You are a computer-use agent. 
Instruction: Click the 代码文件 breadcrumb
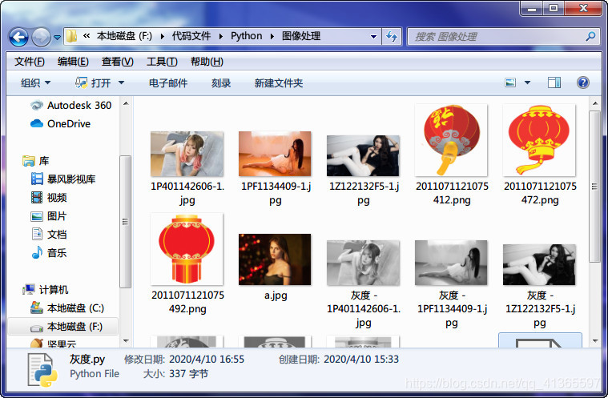coord(191,36)
